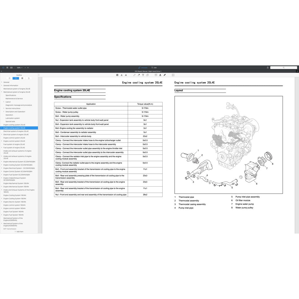
Task: Click inside the search field
Action: click(x=284, y=67)
